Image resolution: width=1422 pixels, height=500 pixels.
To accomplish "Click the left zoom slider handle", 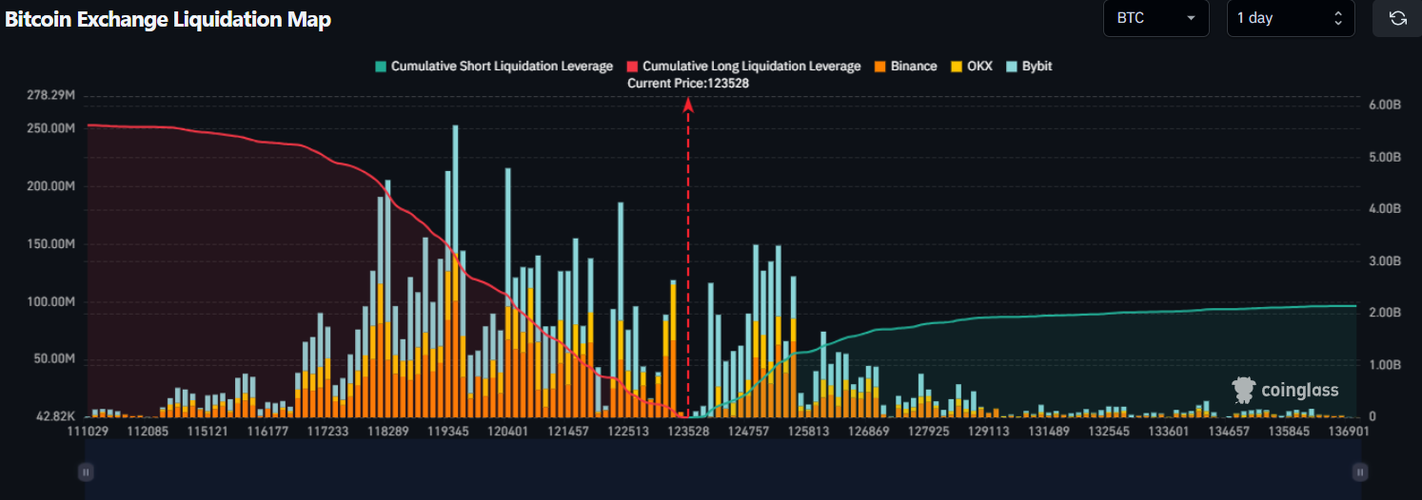I will point(86,471).
